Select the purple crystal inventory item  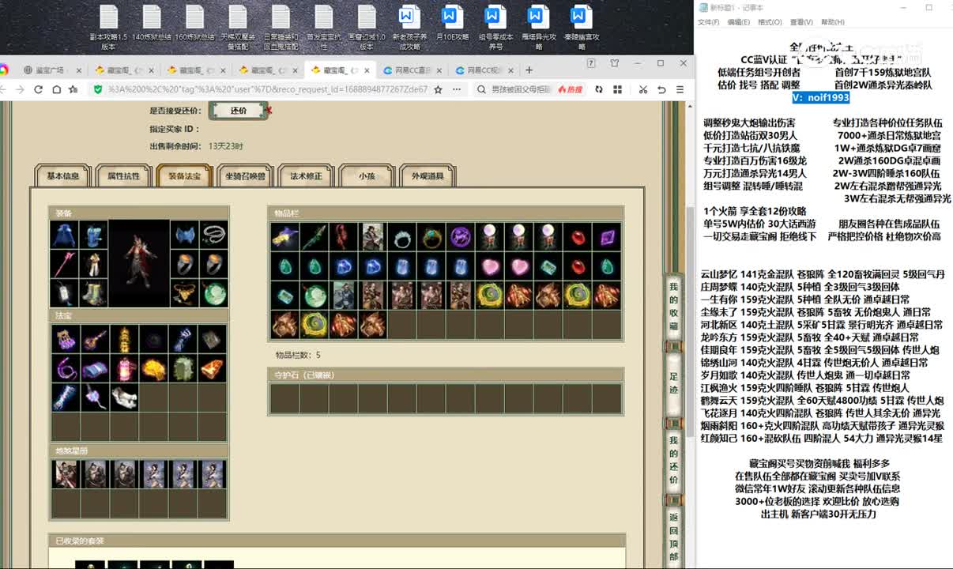[x=606, y=236]
